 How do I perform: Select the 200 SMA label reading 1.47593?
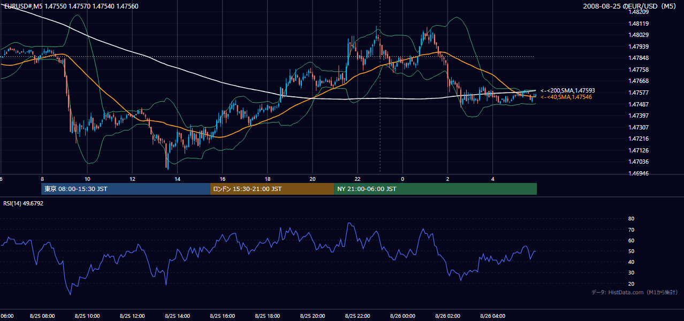coord(568,90)
